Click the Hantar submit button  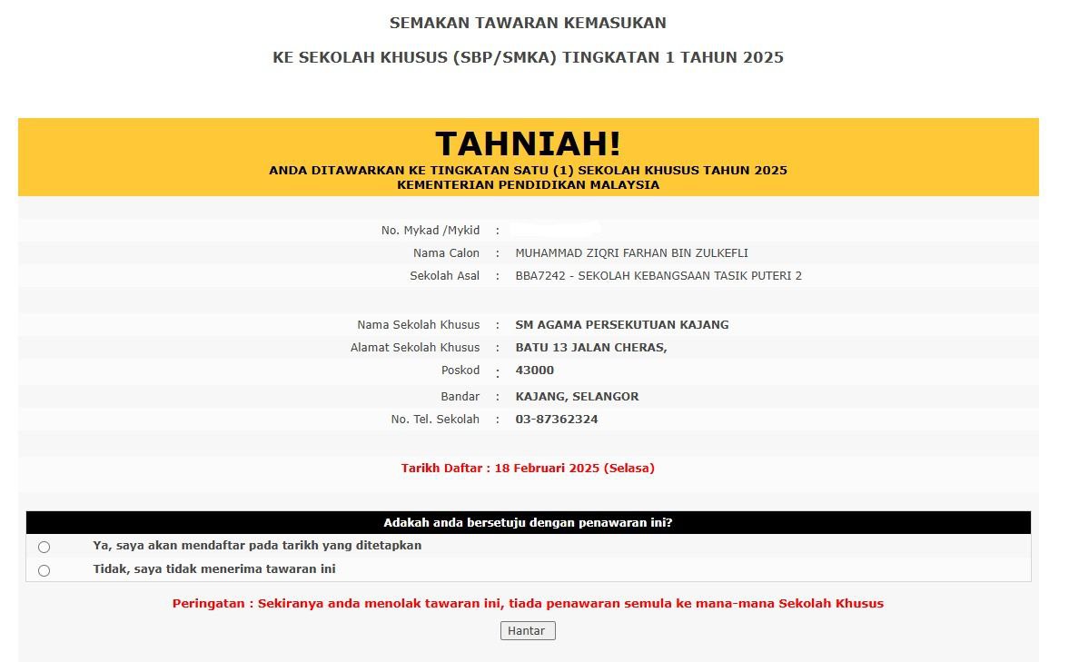click(x=528, y=631)
